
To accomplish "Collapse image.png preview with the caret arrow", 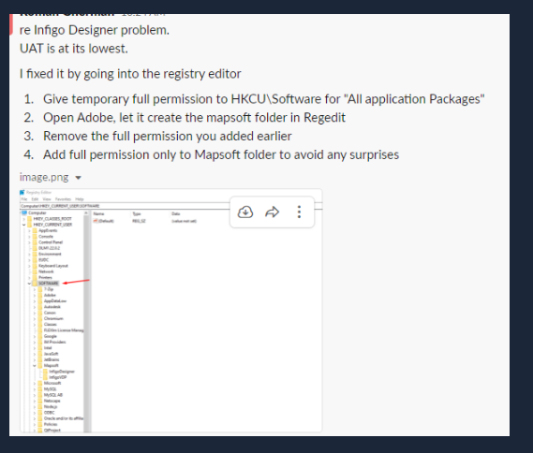I will coord(78,178).
